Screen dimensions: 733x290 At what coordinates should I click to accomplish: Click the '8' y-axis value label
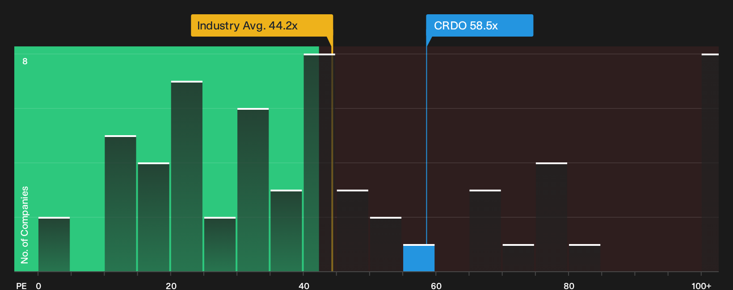[x=25, y=61]
